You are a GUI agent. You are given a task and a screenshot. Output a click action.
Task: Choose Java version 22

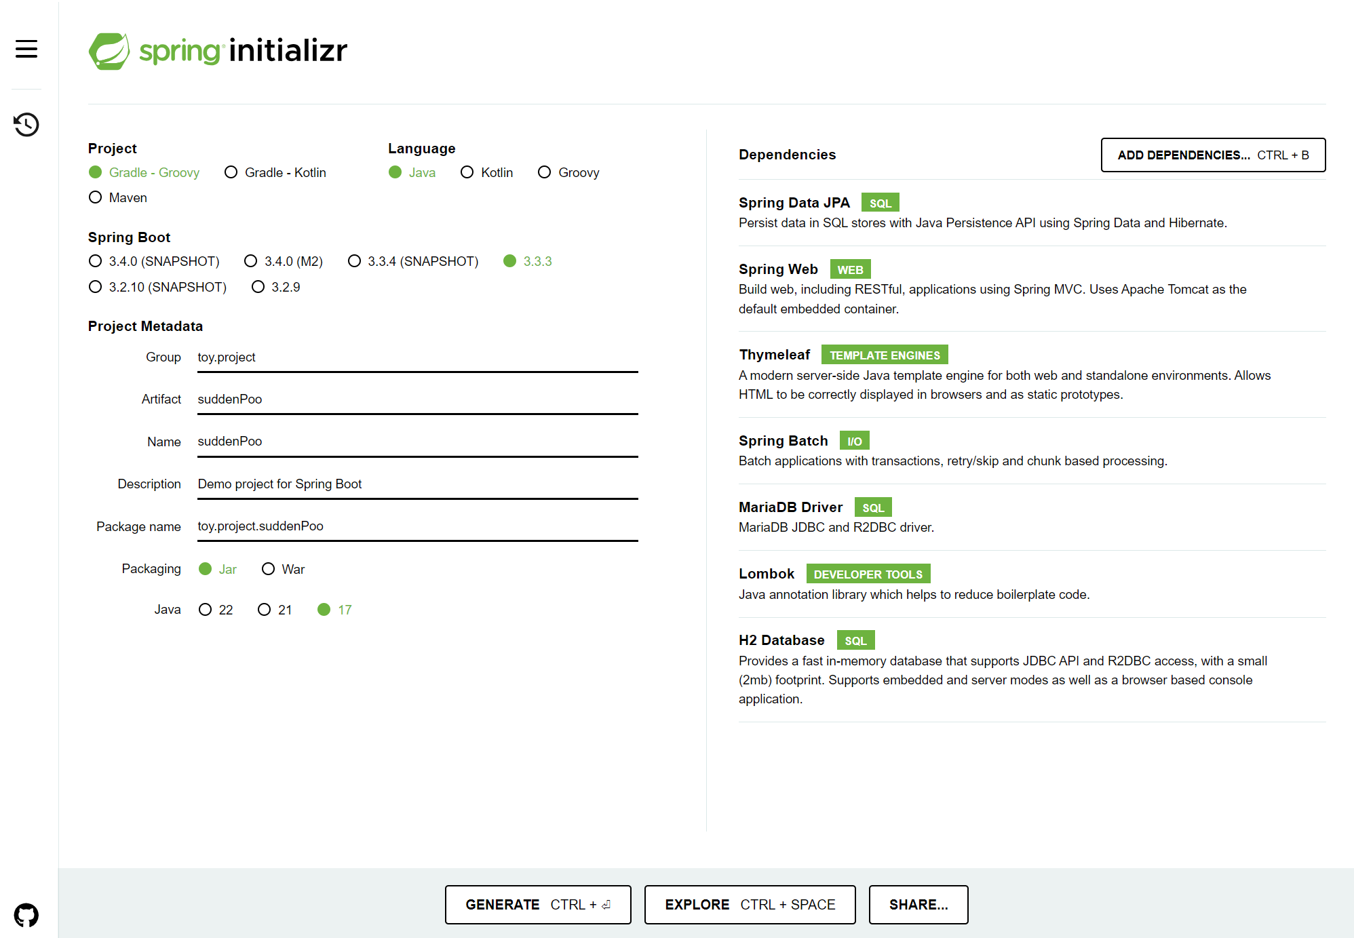206,610
